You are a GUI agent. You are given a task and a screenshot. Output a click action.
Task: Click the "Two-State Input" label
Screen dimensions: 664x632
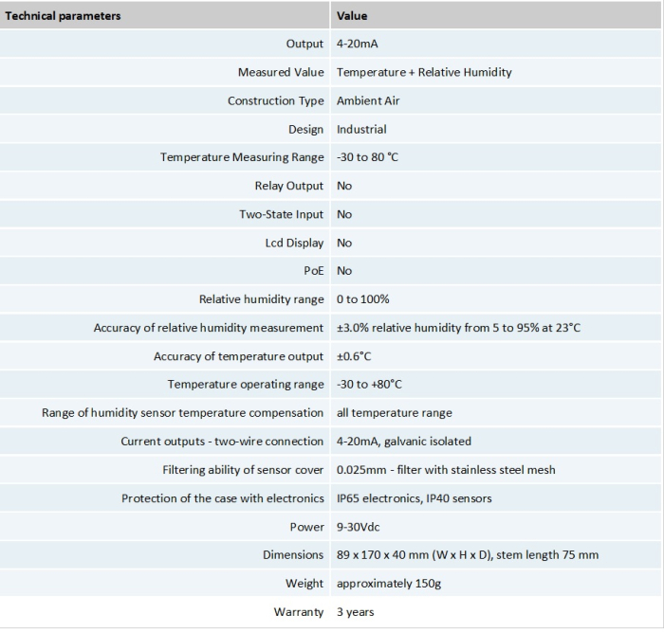coord(281,214)
